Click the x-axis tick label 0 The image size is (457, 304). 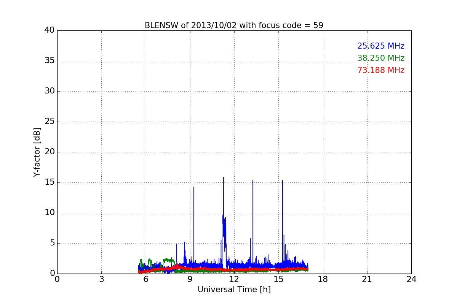tap(57, 279)
